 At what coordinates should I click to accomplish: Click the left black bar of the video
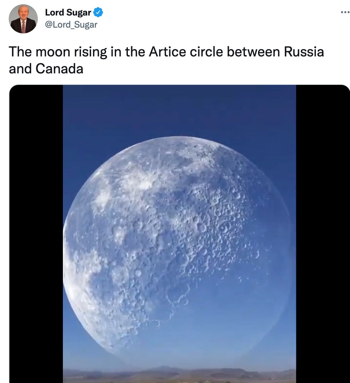click(x=36, y=233)
